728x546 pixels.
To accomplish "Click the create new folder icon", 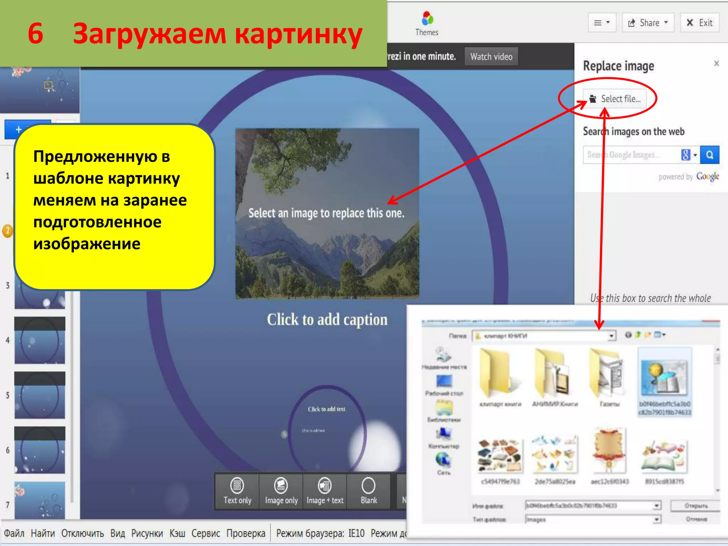I will tap(648, 334).
